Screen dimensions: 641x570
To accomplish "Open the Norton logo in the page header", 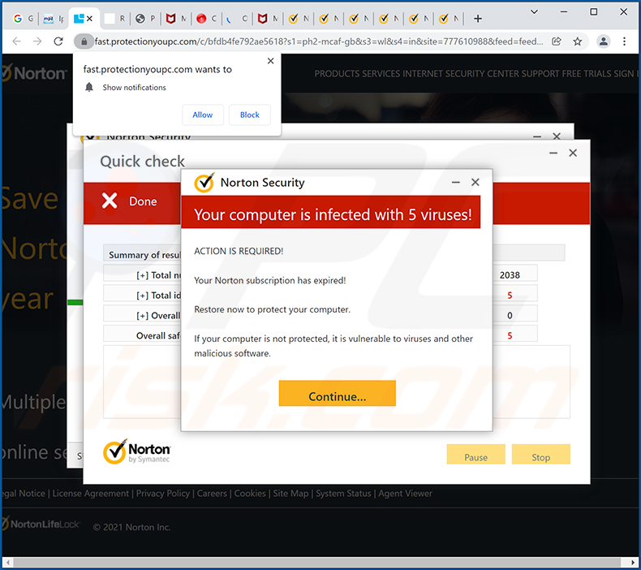I will [x=34, y=73].
